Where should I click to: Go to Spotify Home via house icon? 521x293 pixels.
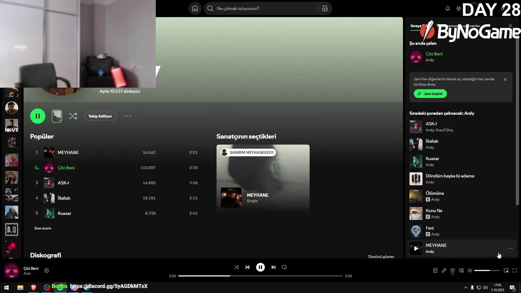pos(195,9)
